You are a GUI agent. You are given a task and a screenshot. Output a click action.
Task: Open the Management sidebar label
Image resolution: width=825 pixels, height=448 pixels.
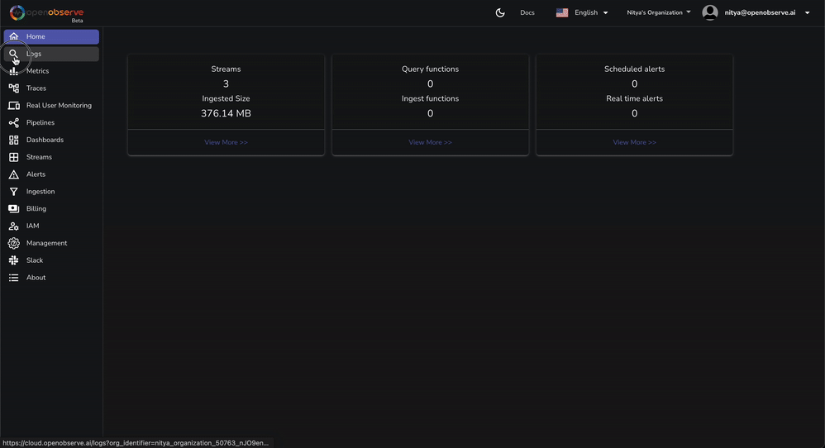(x=47, y=243)
